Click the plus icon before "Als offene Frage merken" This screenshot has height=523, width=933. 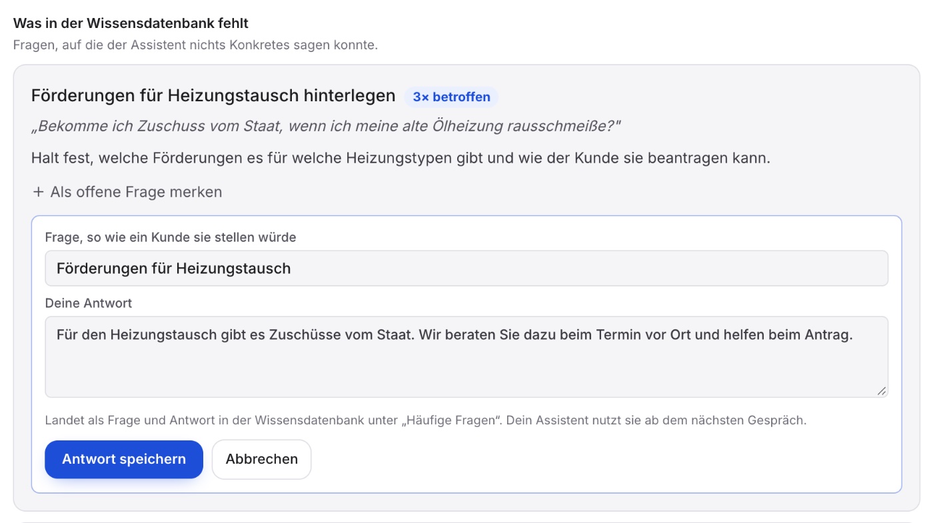[37, 192]
